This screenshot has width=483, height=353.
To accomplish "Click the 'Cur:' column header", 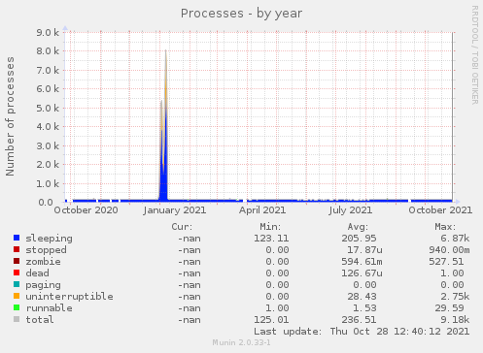I will pos(182,227).
